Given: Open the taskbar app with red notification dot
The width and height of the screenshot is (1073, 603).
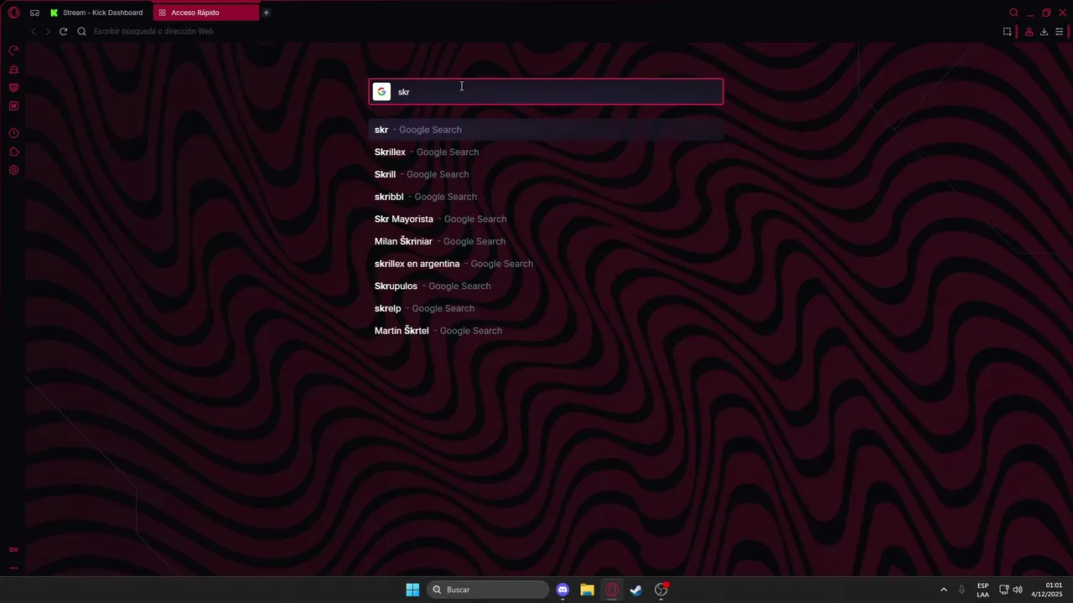Looking at the screenshot, I should tap(661, 590).
